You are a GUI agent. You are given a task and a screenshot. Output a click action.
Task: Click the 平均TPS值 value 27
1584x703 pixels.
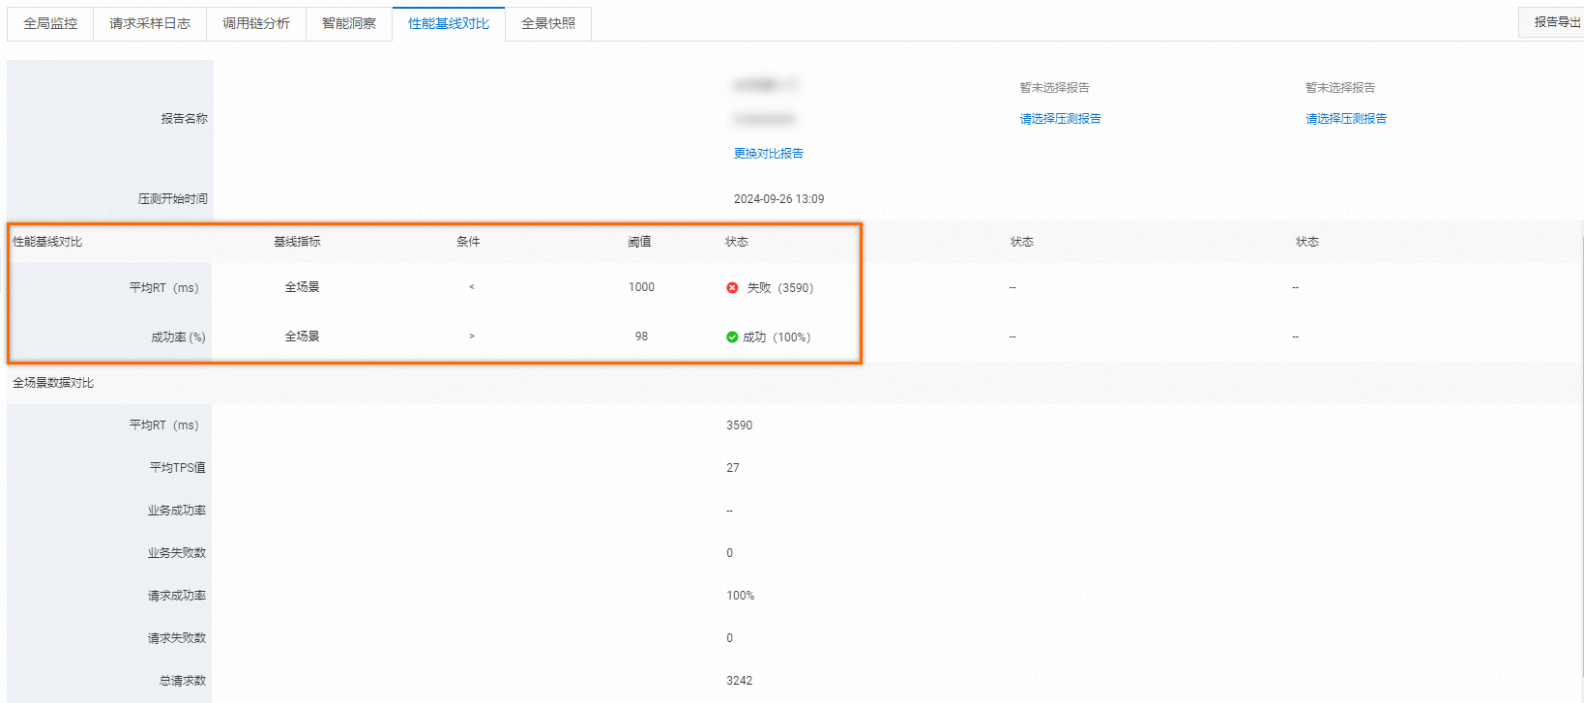733,468
